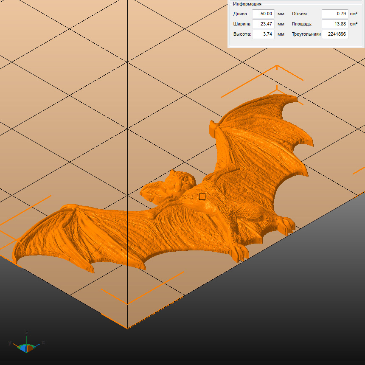Click the Треугольники count field
Screen dimensions: 365x365
click(335, 34)
